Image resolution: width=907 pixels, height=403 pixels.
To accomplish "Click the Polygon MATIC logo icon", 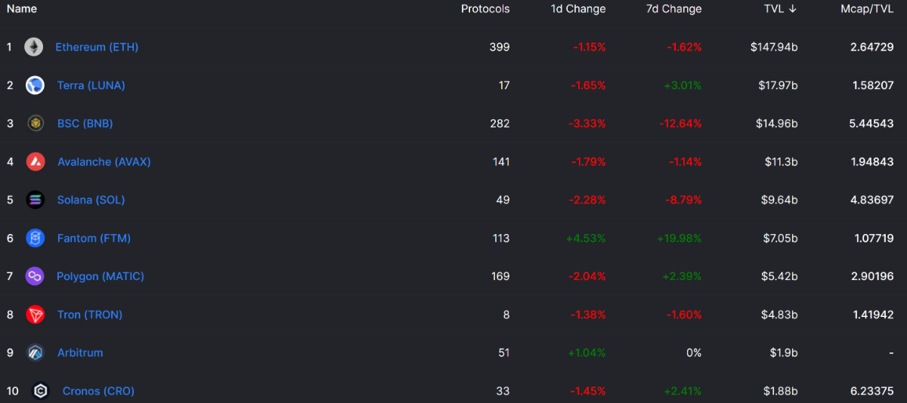I will [x=35, y=276].
